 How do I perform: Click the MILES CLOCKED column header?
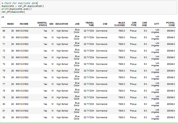120,24
